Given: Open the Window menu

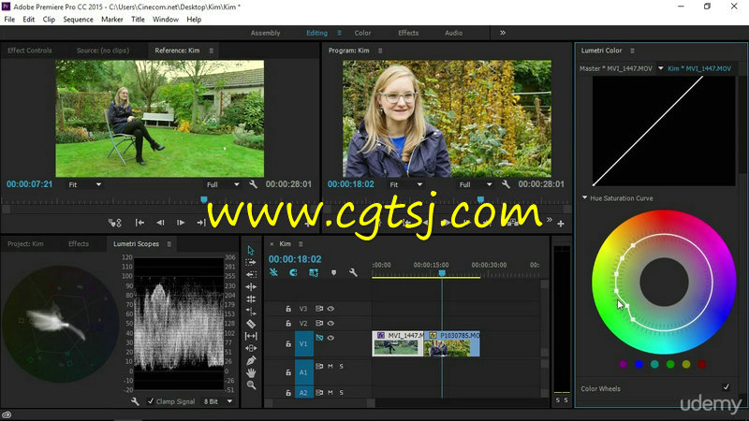Looking at the screenshot, I should pos(166,20).
